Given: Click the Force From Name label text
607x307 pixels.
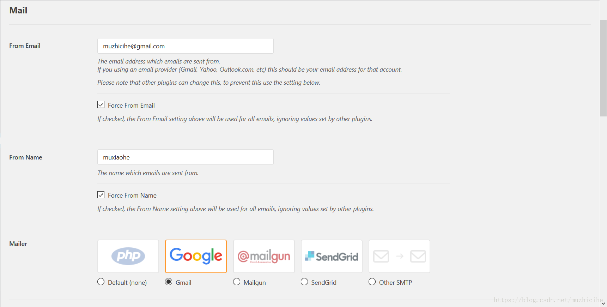Looking at the screenshot, I should tap(132, 195).
